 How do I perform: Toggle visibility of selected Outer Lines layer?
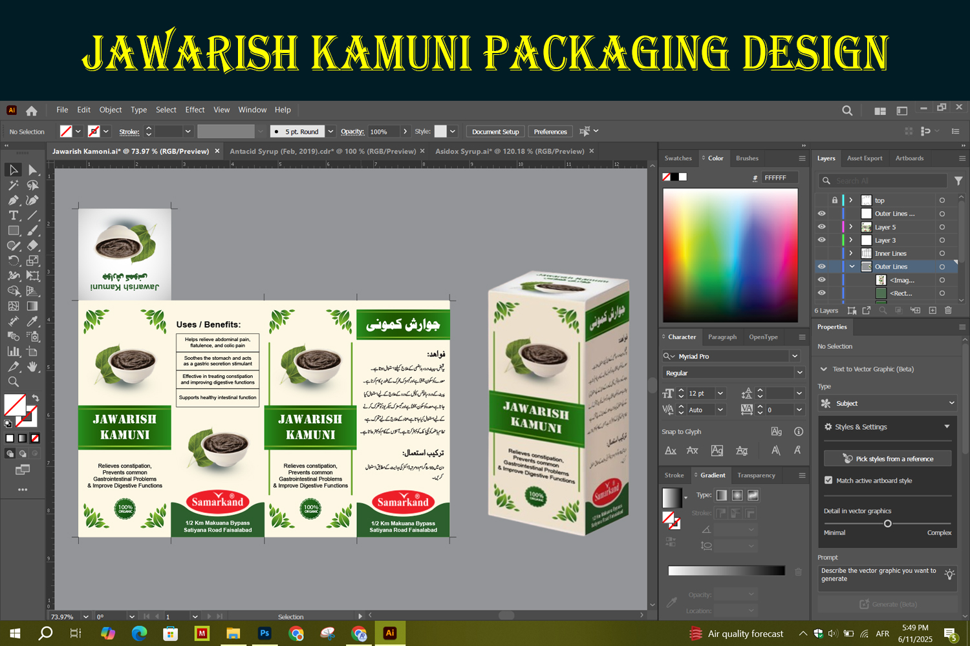(x=821, y=267)
